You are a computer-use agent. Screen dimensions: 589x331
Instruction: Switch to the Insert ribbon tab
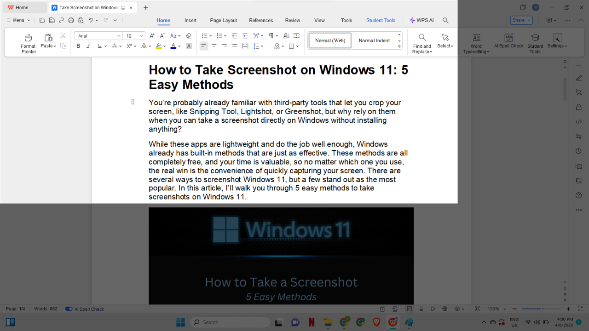(191, 20)
